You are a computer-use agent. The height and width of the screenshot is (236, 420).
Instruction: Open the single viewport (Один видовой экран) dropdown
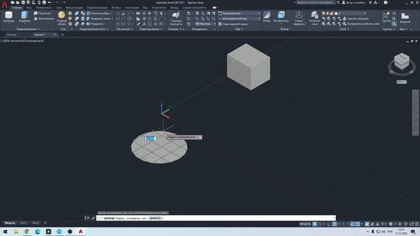pyautogui.click(x=234, y=24)
